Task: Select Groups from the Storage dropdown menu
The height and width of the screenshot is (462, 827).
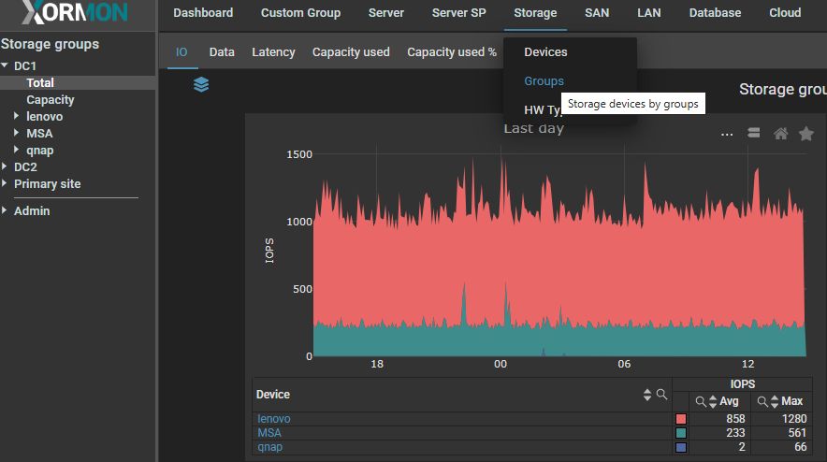Action: tap(544, 81)
